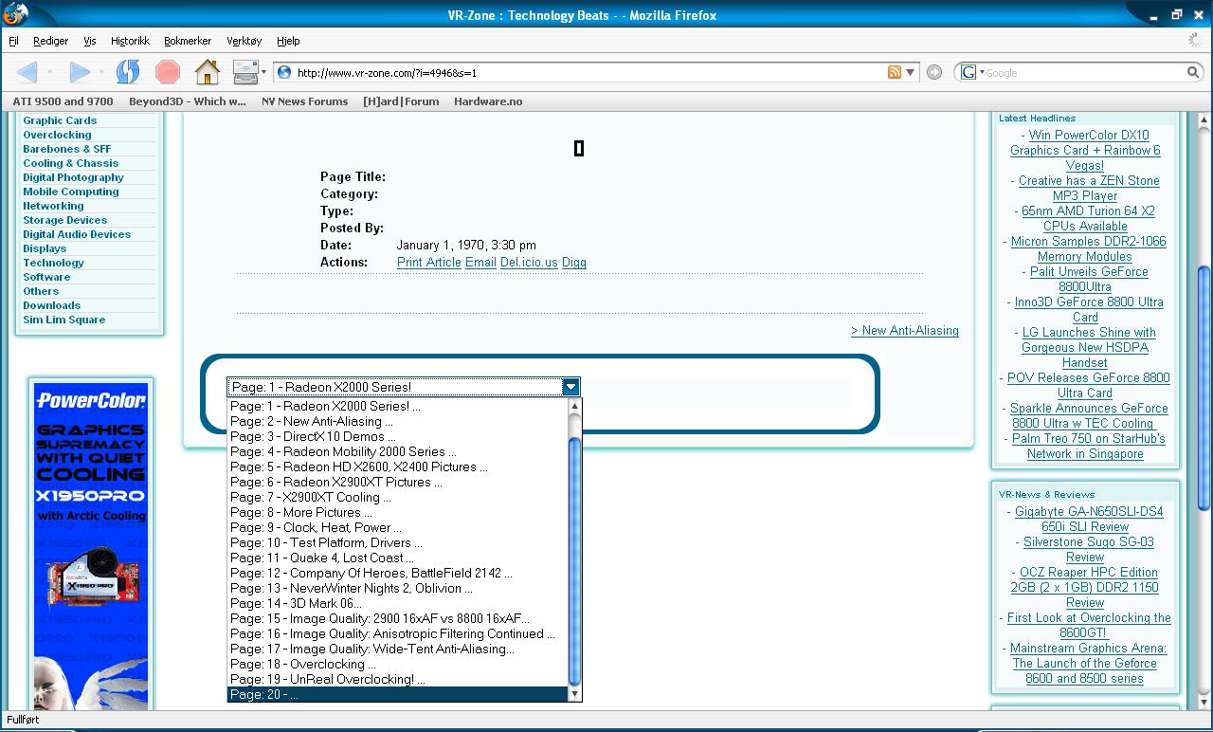Click the dropdown list scrollbar thumb
This screenshot has height=732, width=1213.
574,561
